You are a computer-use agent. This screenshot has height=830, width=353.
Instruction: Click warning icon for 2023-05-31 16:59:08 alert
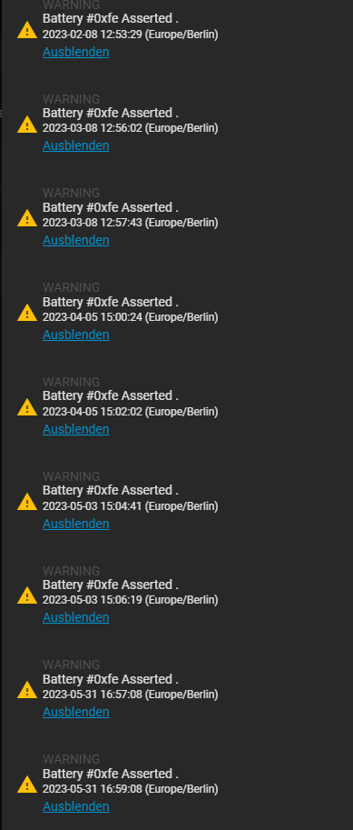point(27,784)
